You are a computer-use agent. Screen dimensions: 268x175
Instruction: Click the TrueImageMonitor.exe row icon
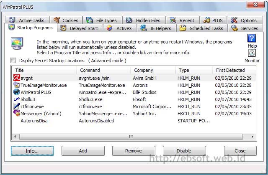[17, 85]
